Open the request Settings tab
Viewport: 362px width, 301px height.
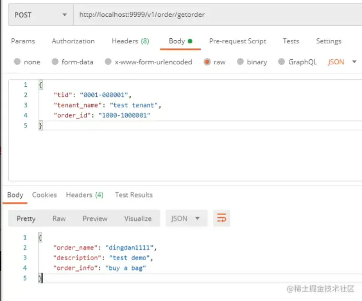(329, 41)
